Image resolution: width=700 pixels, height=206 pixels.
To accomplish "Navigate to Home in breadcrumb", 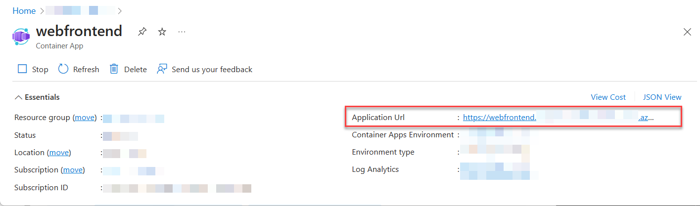I will [24, 11].
